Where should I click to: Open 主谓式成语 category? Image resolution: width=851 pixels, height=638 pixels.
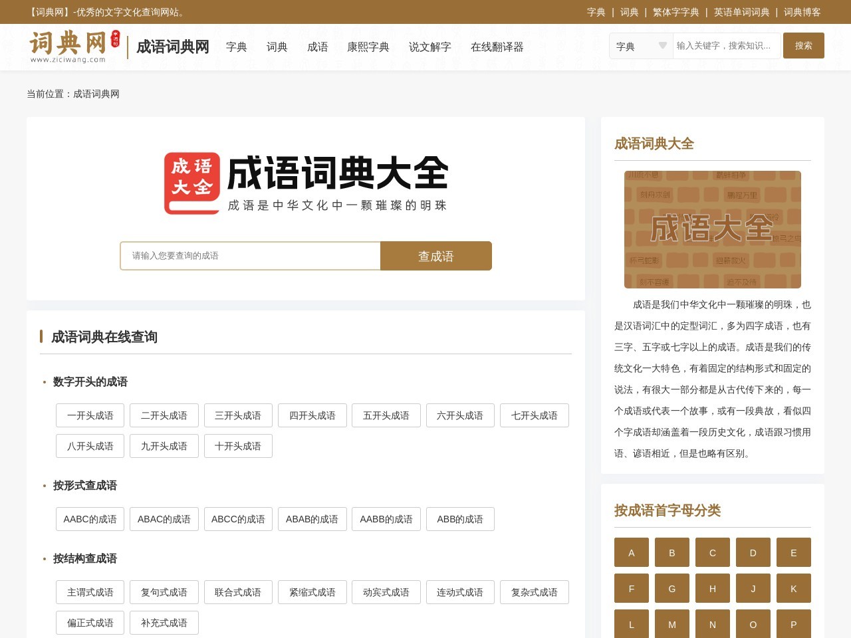90,592
